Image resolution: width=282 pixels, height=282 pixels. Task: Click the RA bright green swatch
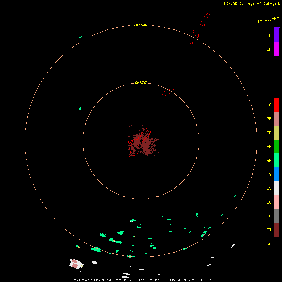pos(277,160)
